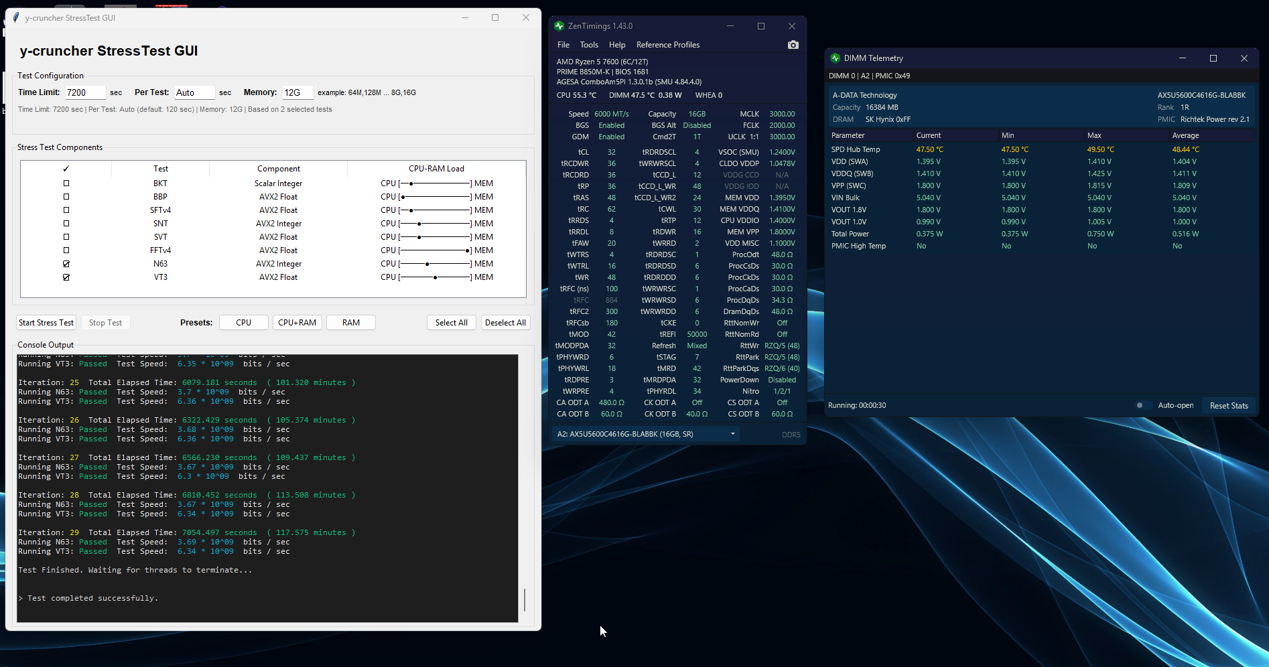Click the 'Iteration: 29' console line
The width and height of the screenshot is (1269, 667).
pyautogui.click(x=187, y=532)
